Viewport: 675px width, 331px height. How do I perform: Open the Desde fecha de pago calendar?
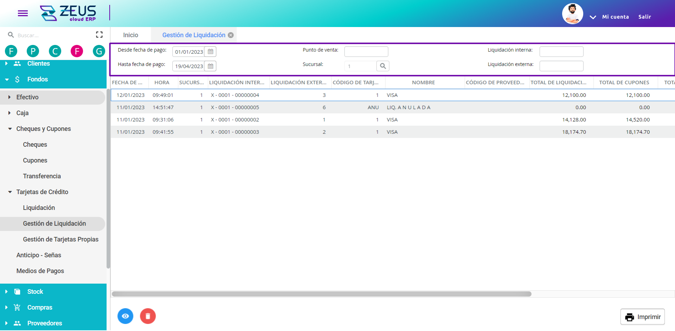coord(210,52)
